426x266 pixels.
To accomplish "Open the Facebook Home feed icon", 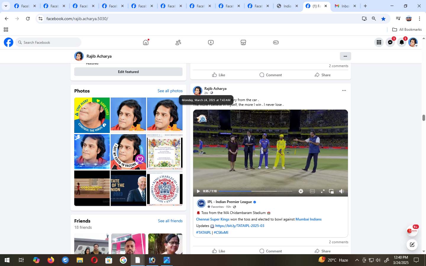I will [x=146, y=42].
